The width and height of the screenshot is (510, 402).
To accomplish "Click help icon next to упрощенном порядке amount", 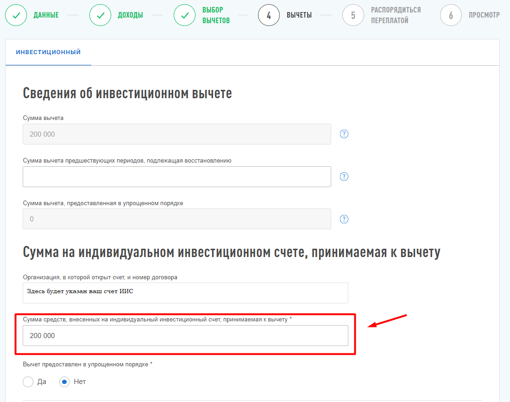I will pyautogui.click(x=344, y=219).
